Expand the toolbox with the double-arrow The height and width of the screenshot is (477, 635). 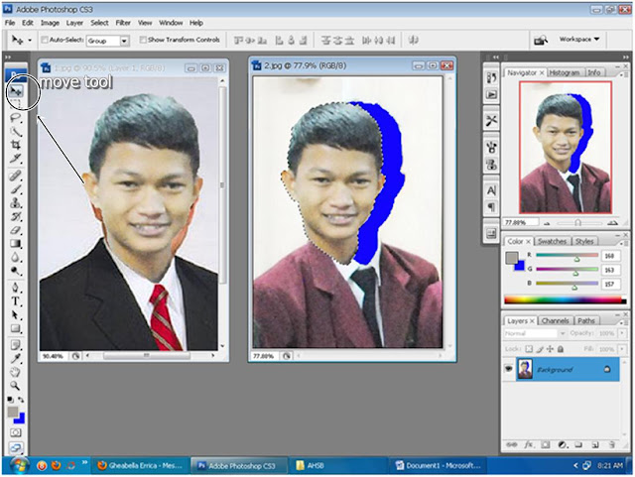(8, 58)
